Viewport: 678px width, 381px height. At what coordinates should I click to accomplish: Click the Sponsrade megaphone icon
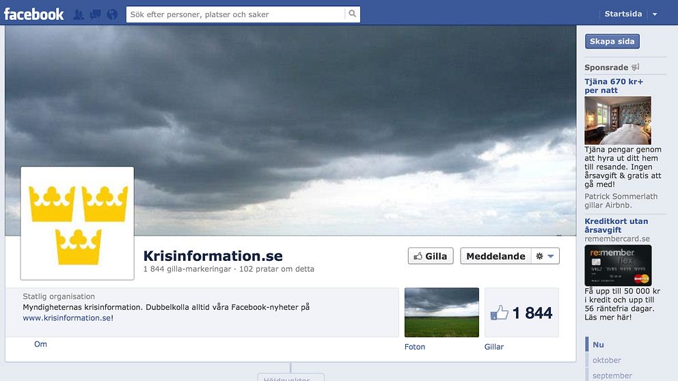(635, 67)
